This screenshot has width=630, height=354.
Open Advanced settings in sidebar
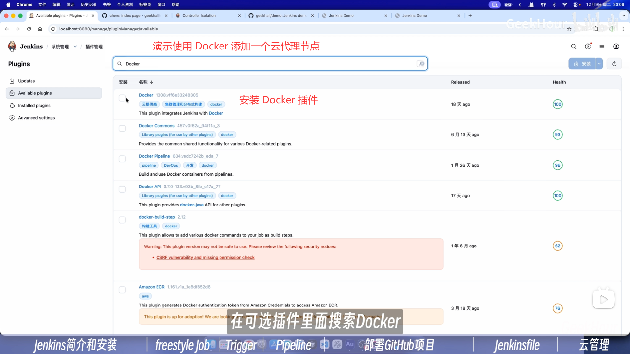click(36, 118)
